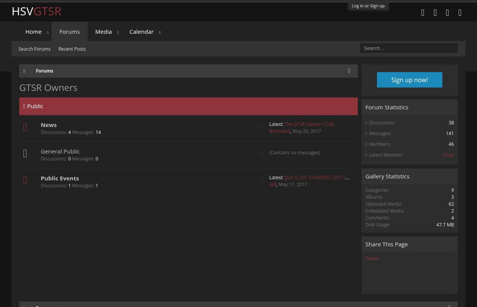477x307 pixels.
Task: Click the GTSR Owners page title
Action: (x=48, y=87)
